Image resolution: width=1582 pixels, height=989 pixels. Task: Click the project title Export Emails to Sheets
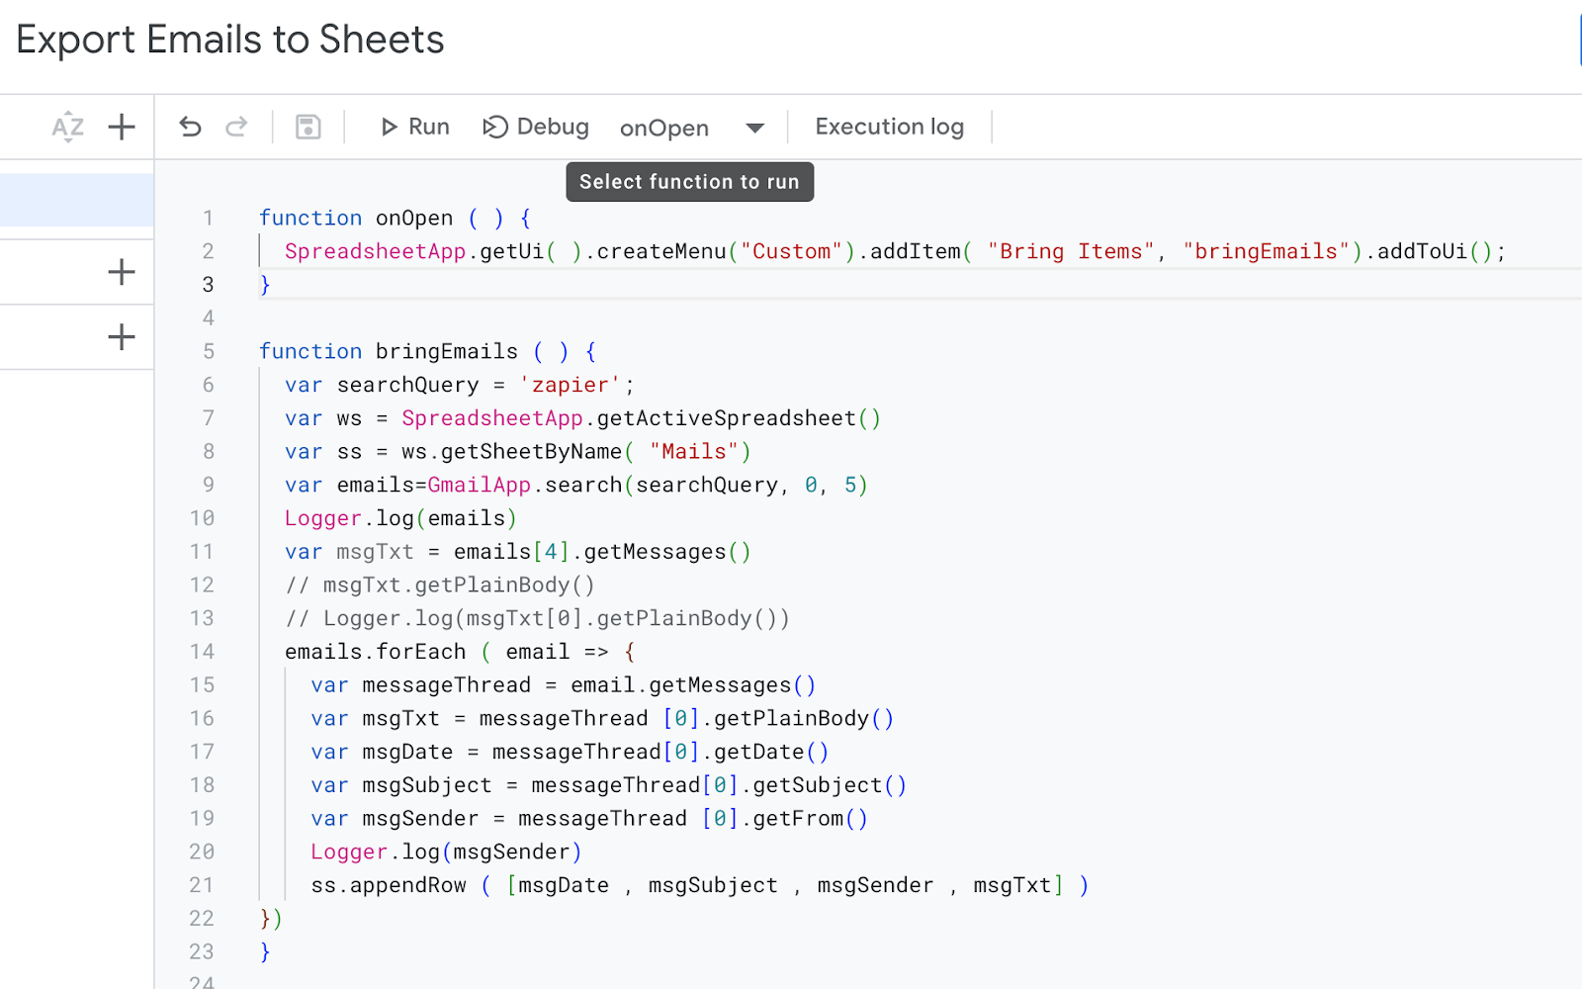[230, 40]
